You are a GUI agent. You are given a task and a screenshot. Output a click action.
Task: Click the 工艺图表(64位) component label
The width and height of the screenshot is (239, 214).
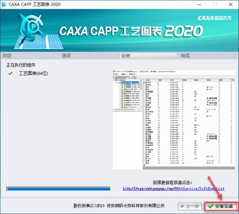pyautogui.click(x=33, y=73)
